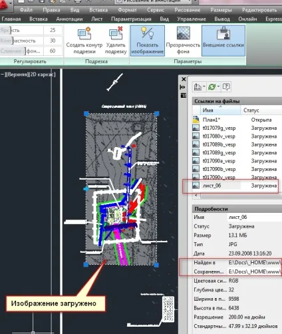Viewport: 282px width, 334px height.
Task: Collapse the Ссылки на файлы section header
Action: (x=237, y=101)
